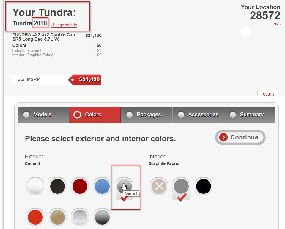
Task: Click the Continue button
Action: (240, 137)
